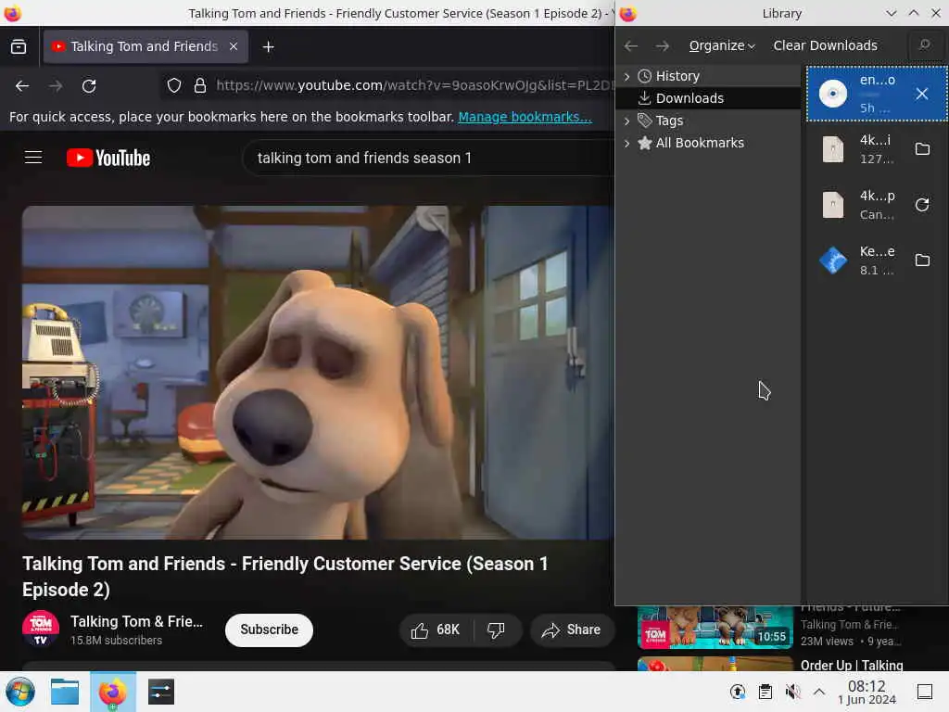Screen dimensions: 949x712
Task: Open Library window dropdown chevron in titlebar
Action: [891, 13]
